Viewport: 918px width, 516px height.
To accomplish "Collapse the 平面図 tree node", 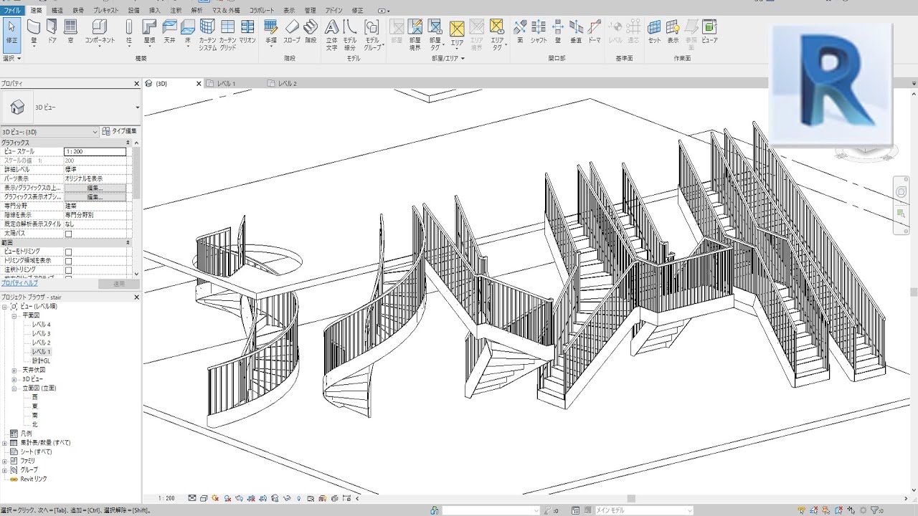I will (x=14, y=315).
